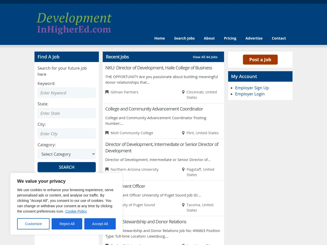The image size is (327, 245).
Task: Click location pin beside Flint, United States
Action: [x=183, y=133]
